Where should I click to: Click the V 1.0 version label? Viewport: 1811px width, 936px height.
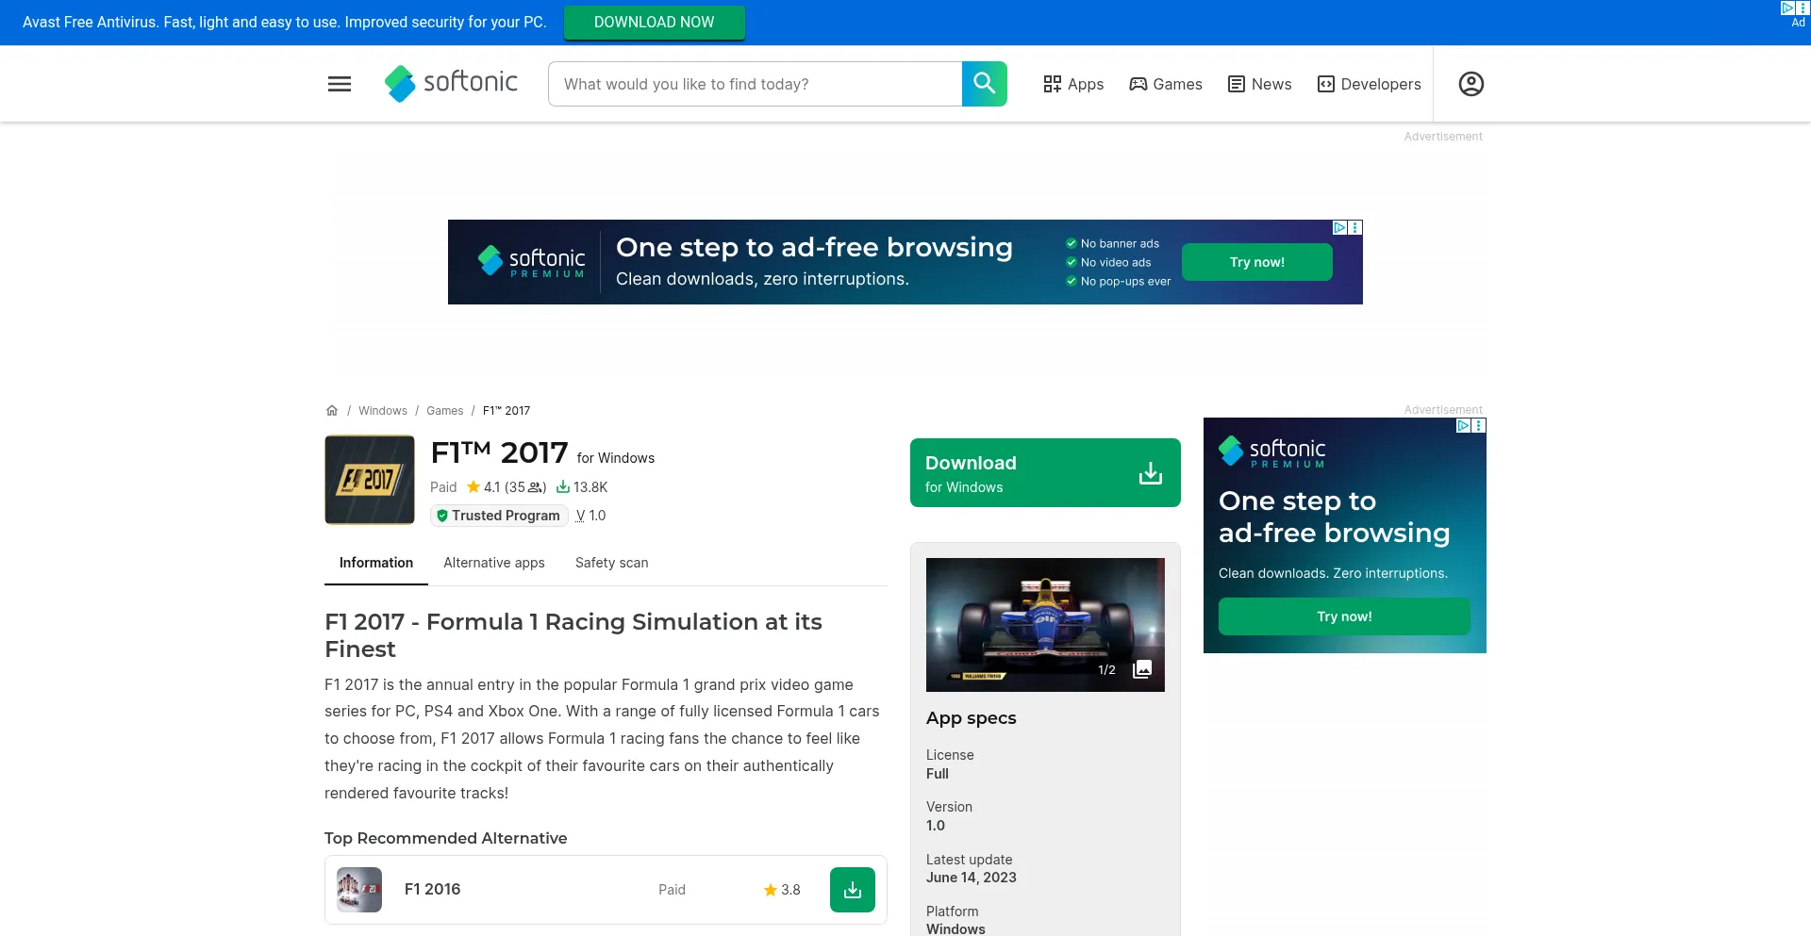click(590, 516)
